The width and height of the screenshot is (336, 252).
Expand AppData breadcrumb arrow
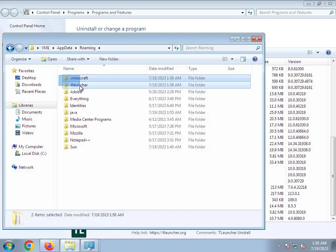(76, 48)
